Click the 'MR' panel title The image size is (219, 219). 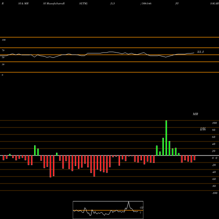coord(195,114)
